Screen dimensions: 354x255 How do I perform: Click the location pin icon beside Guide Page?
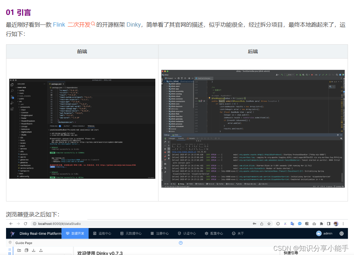[10, 243]
